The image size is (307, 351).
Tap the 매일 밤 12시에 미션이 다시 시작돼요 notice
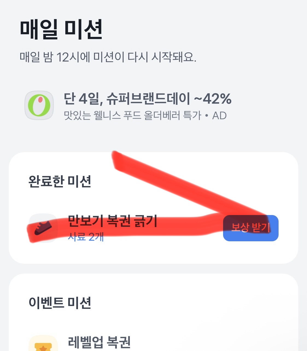click(x=108, y=57)
